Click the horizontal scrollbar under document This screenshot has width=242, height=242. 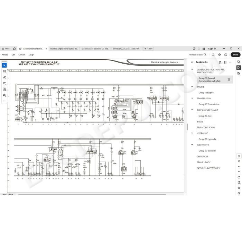tap(92, 195)
